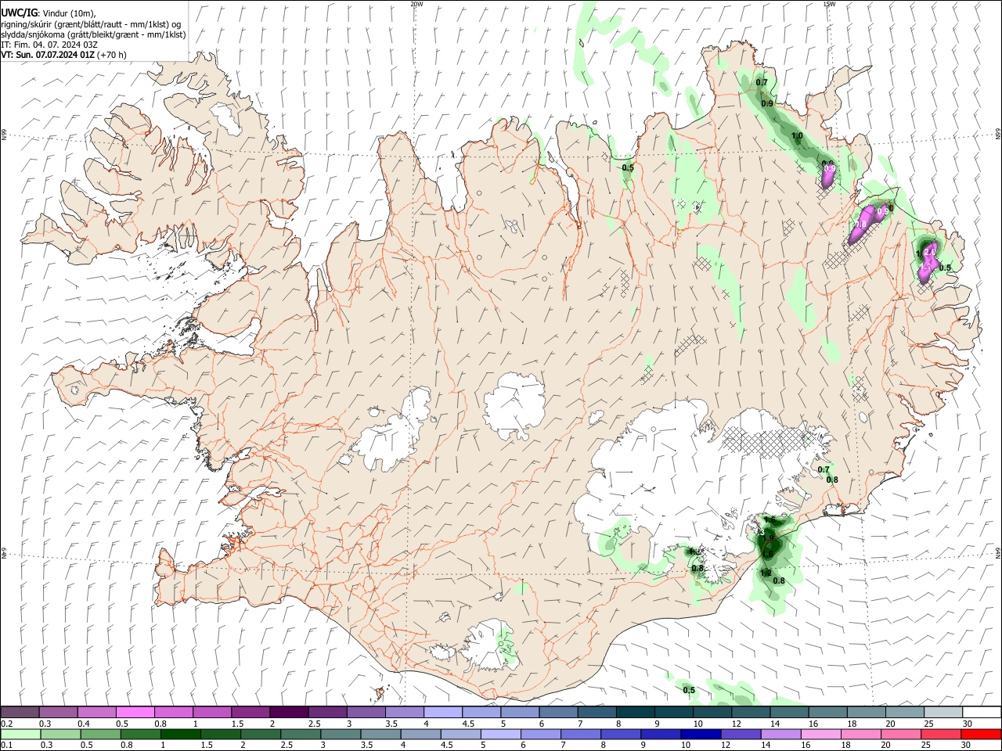The height and width of the screenshot is (751, 1002).
Task: Click the lower legend deep blue swatch labeled 10
Action: [x=700, y=734]
